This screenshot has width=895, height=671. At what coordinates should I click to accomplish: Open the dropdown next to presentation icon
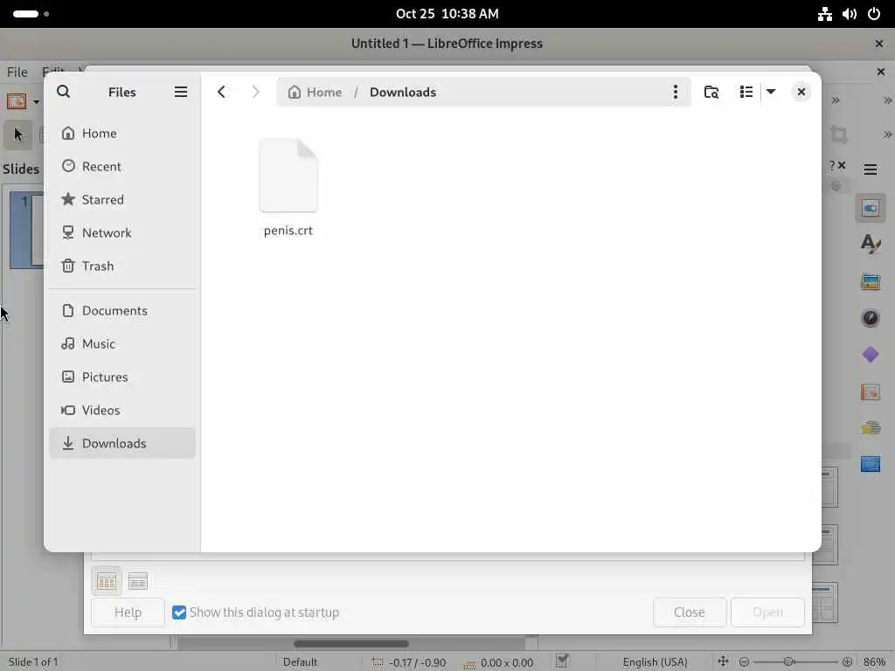36,101
